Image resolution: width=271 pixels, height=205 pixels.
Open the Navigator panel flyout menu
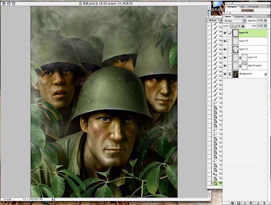click(269, 6)
